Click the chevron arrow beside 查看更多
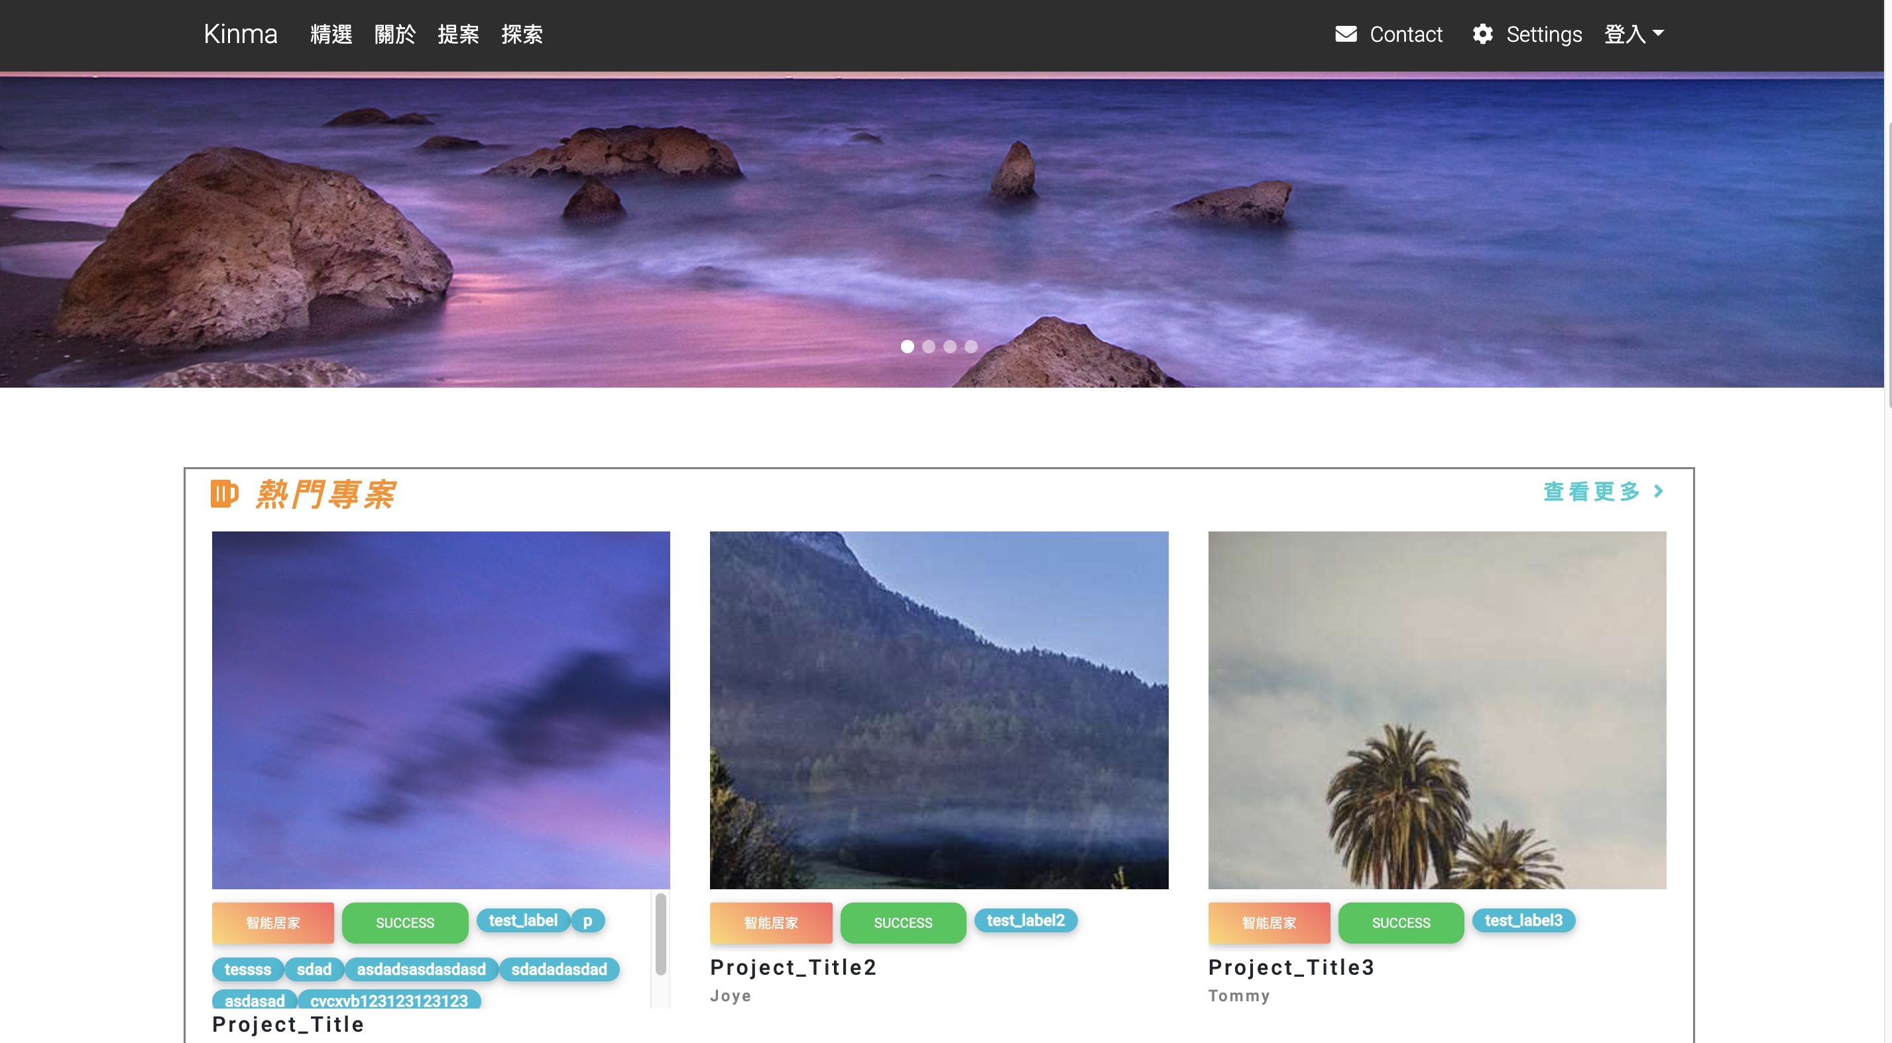Image resolution: width=1892 pixels, height=1043 pixels. click(1659, 491)
